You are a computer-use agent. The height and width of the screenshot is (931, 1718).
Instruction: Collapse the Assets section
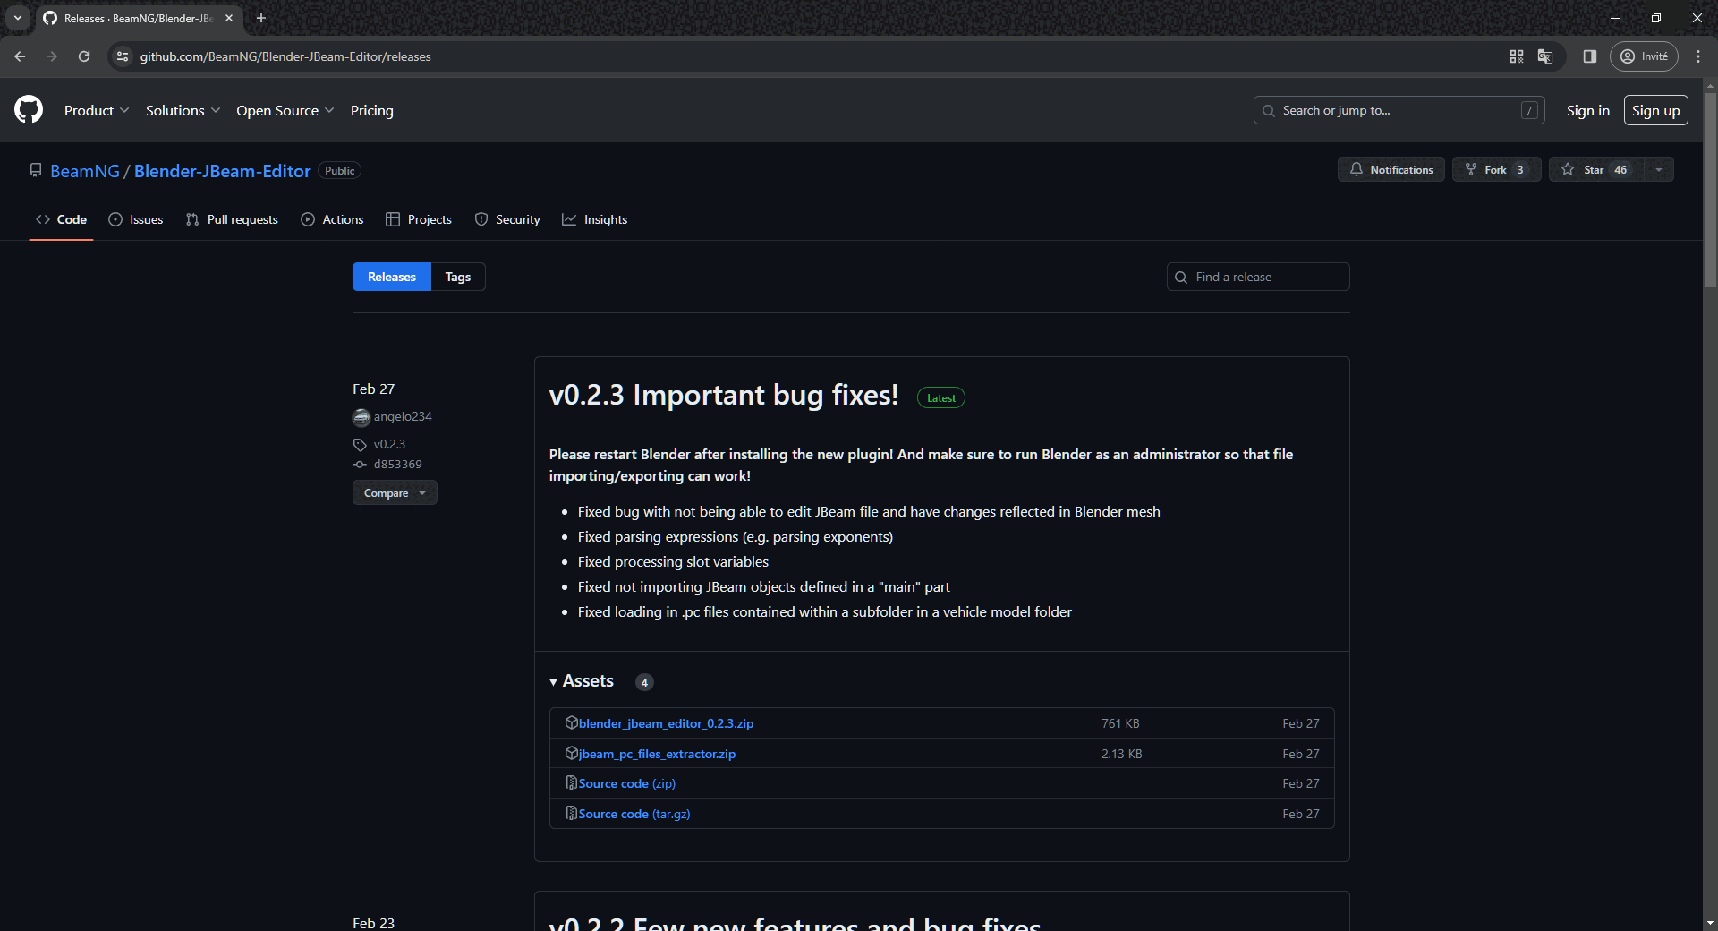[582, 681]
